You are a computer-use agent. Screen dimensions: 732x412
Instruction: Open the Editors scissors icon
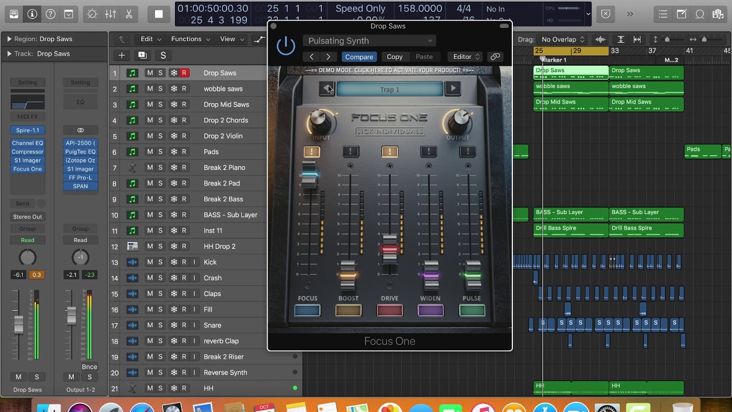[x=129, y=14]
